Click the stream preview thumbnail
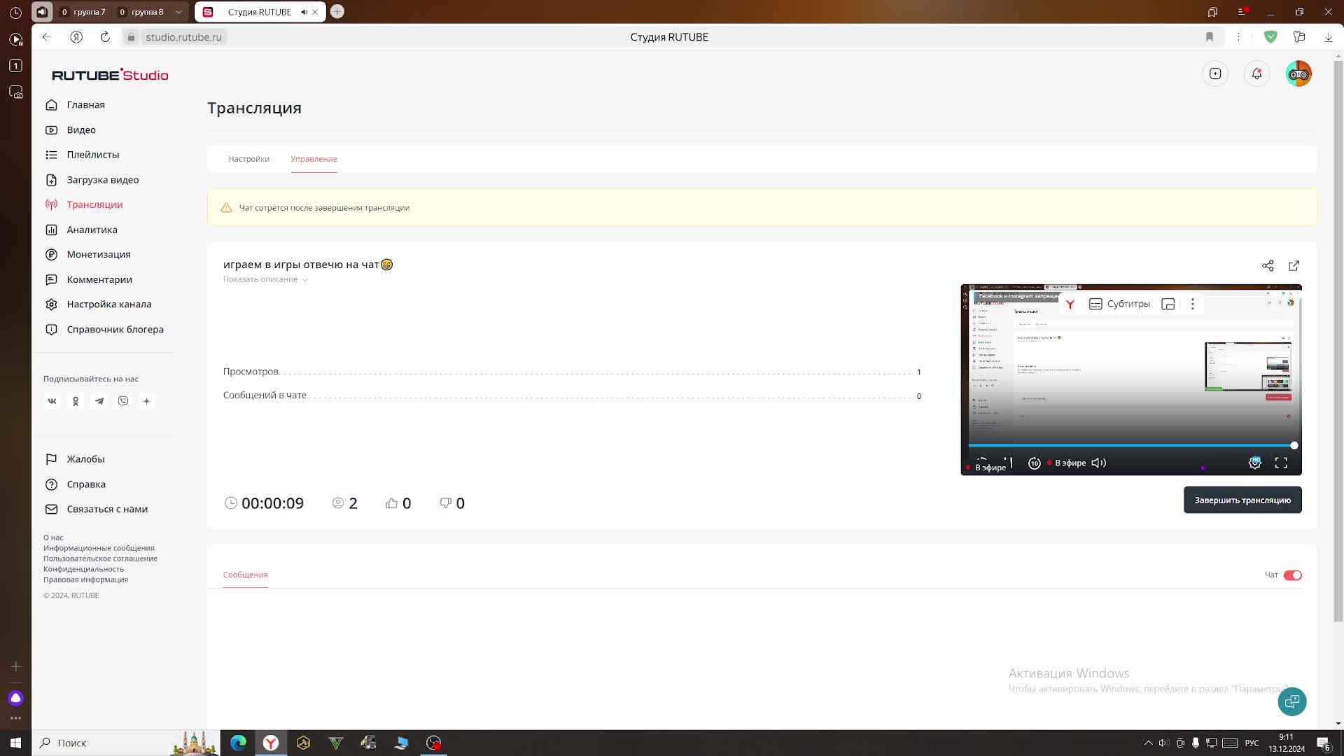This screenshot has height=756, width=1344. click(1130, 379)
